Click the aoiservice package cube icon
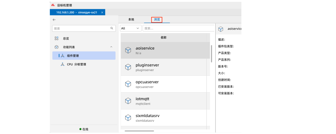 (128, 50)
